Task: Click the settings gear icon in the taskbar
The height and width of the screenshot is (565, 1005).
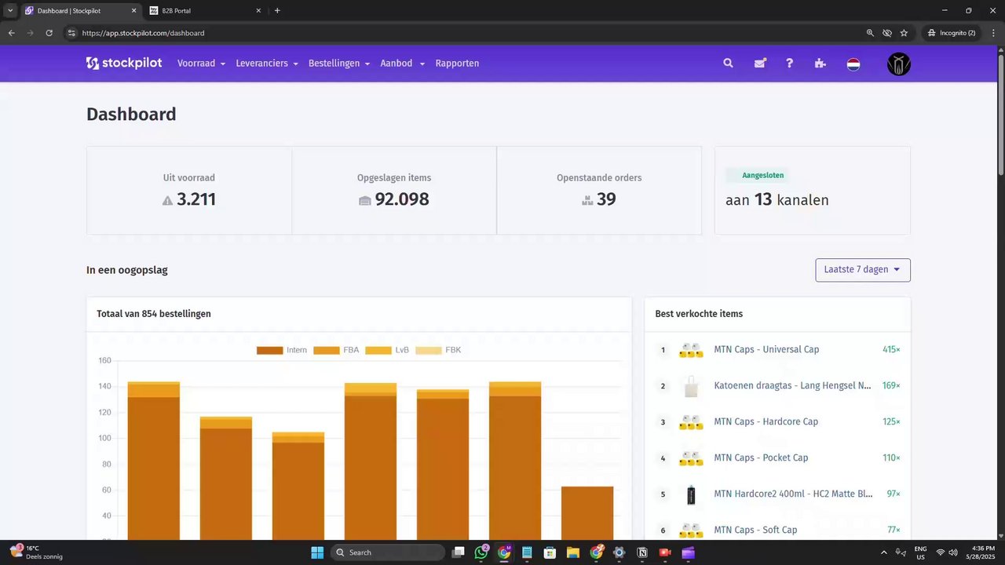Action: tap(619, 552)
